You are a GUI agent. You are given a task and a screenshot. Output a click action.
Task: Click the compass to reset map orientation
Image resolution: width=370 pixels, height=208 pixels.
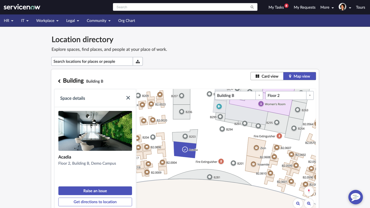pos(309,191)
